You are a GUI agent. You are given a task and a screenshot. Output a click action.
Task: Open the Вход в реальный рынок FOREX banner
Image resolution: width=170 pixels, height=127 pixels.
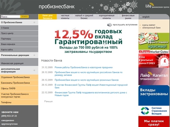pos(154,61)
